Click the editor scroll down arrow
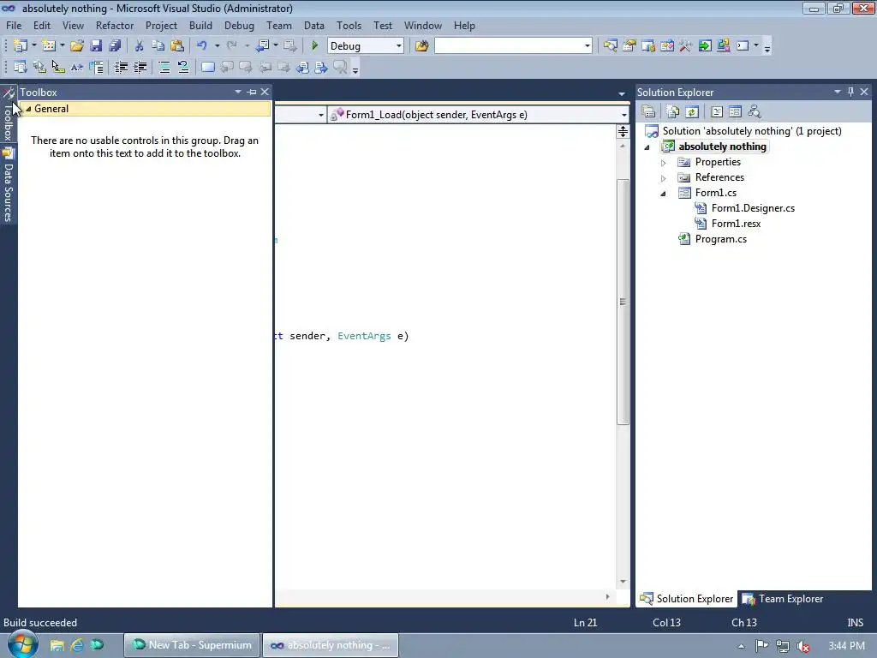 tap(623, 582)
